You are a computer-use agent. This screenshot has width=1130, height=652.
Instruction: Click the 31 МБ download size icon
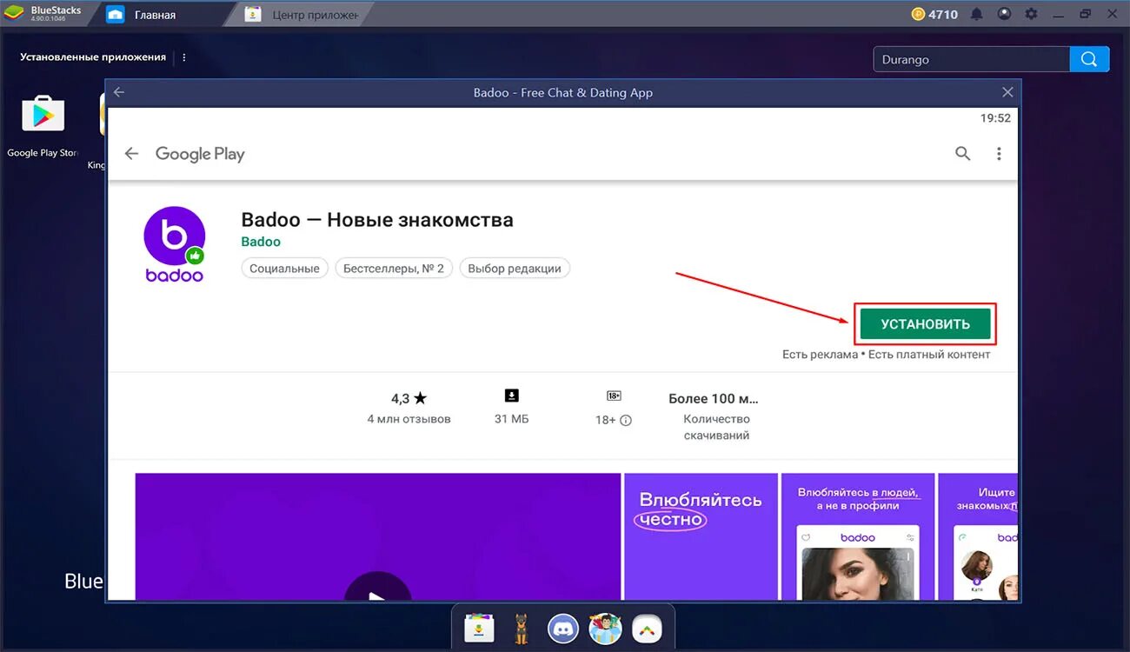(x=512, y=396)
